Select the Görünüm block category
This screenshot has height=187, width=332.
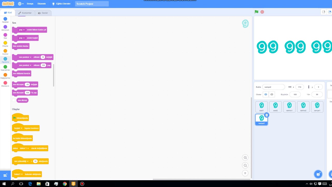click(x=5, y=28)
